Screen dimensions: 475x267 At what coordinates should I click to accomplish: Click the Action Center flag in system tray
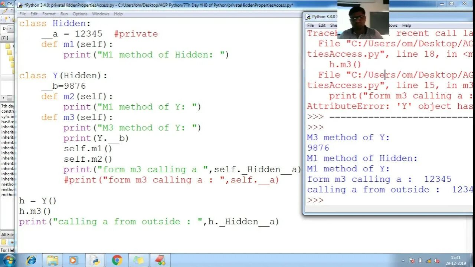[x=412, y=260]
